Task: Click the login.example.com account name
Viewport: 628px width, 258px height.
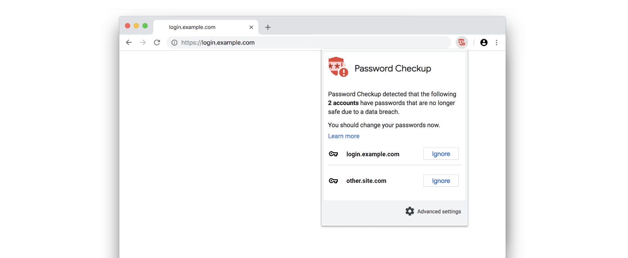Action: (x=373, y=154)
